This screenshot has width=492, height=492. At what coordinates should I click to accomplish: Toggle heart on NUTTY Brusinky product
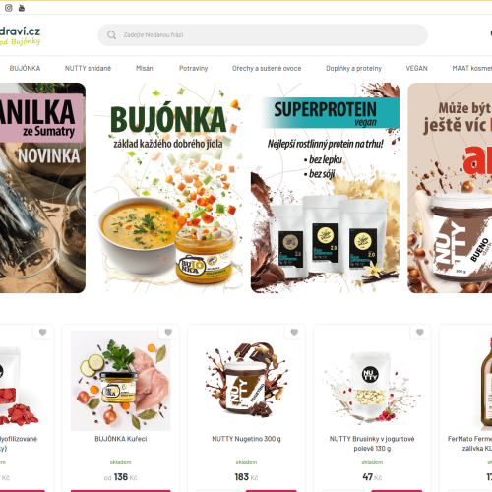tap(420, 332)
